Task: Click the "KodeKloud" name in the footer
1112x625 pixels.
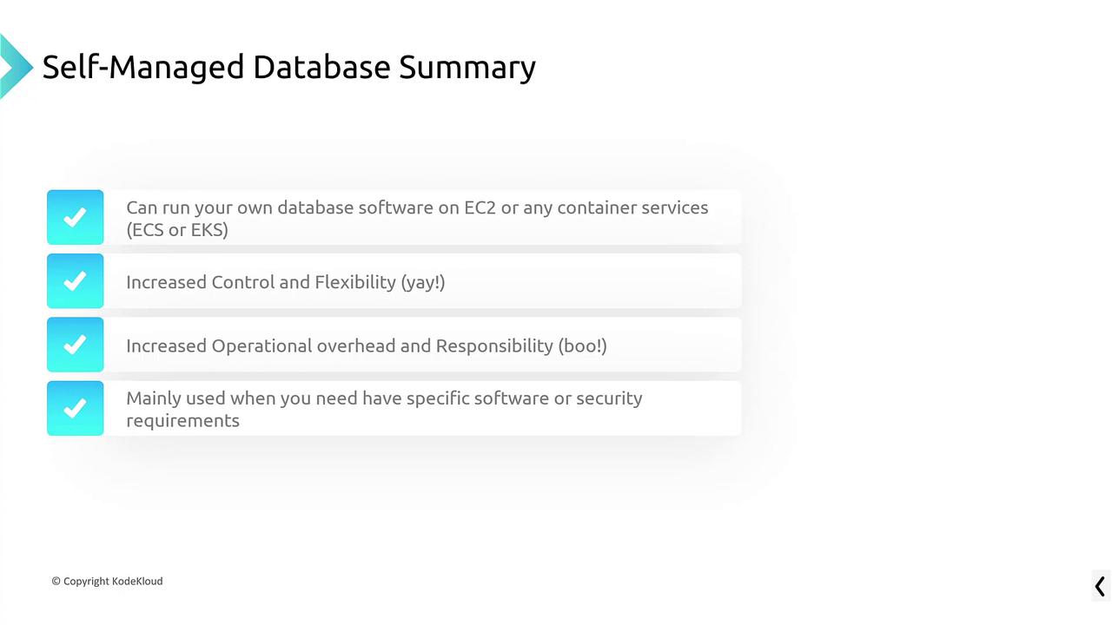Action: pyautogui.click(x=137, y=582)
